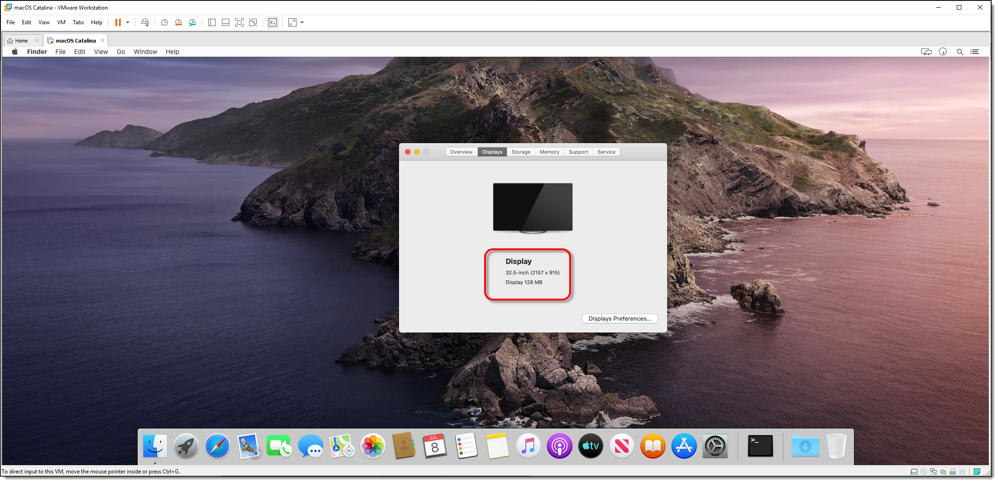Open FaceTime in the Dock
998x483 pixels.
coord(279,446)
